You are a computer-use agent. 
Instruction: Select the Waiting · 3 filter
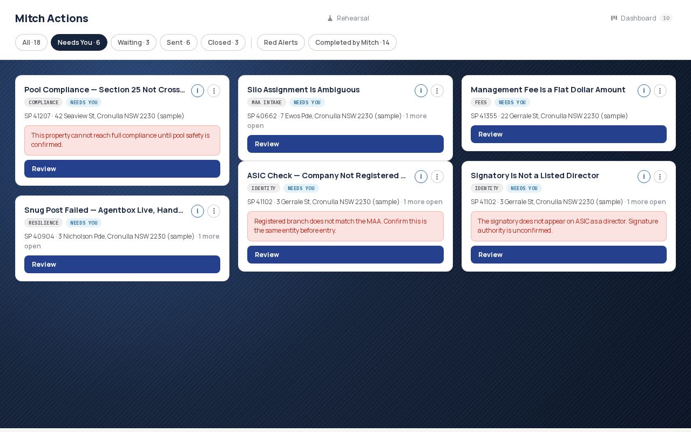133,43
